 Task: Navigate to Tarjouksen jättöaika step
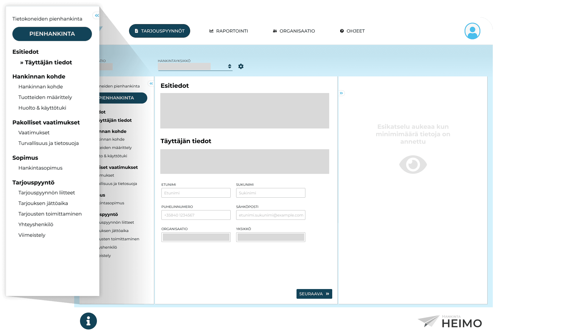click(43, 203)
